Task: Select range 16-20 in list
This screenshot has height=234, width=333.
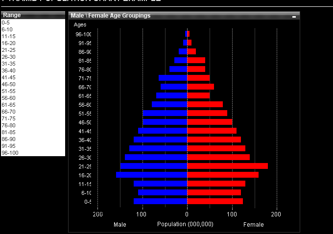Action: [33, 43]
